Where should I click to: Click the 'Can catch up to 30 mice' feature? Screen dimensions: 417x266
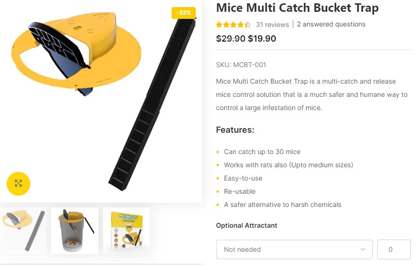point(262,152)
